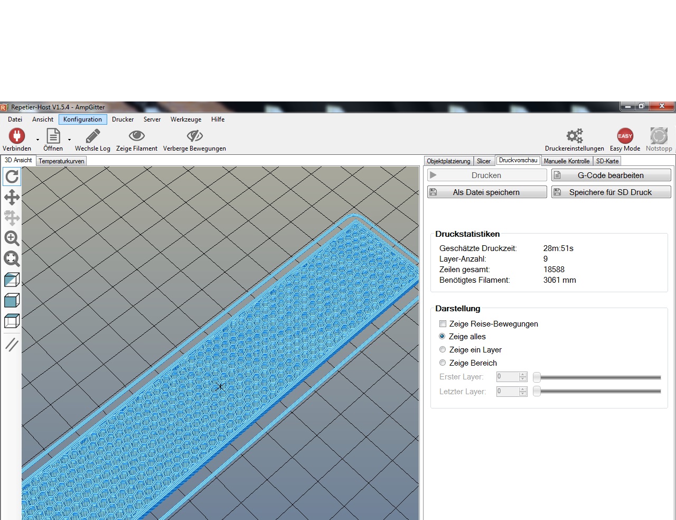
Task: Open the Drucker menu
Action: pos(123,119)
